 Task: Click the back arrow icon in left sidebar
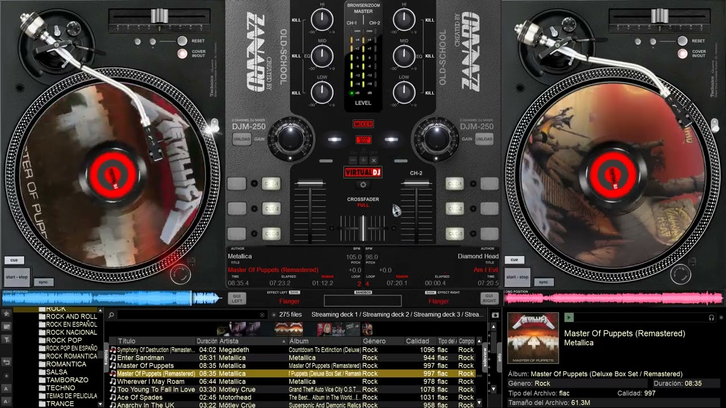pyautogui.click(x=6, y=362)
